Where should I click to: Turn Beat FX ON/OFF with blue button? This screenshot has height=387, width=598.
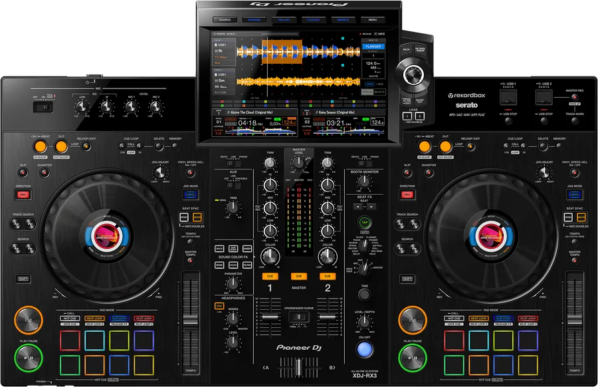tap(365, 349)
